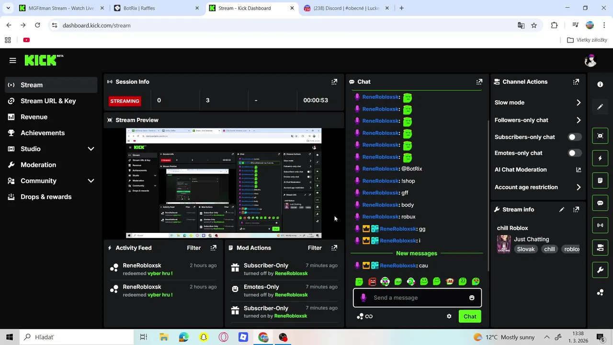Toggle the chat bubble widget icon

tap(600, 203)
